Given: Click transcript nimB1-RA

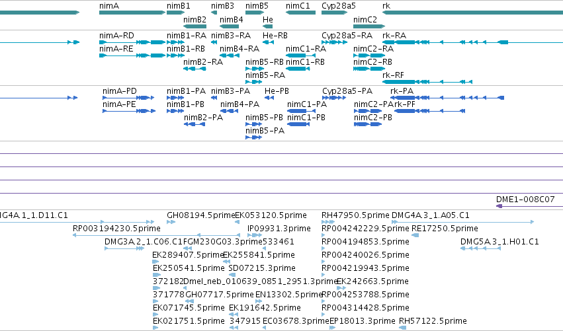Looking at the screenshot, I should coord(175,42).
